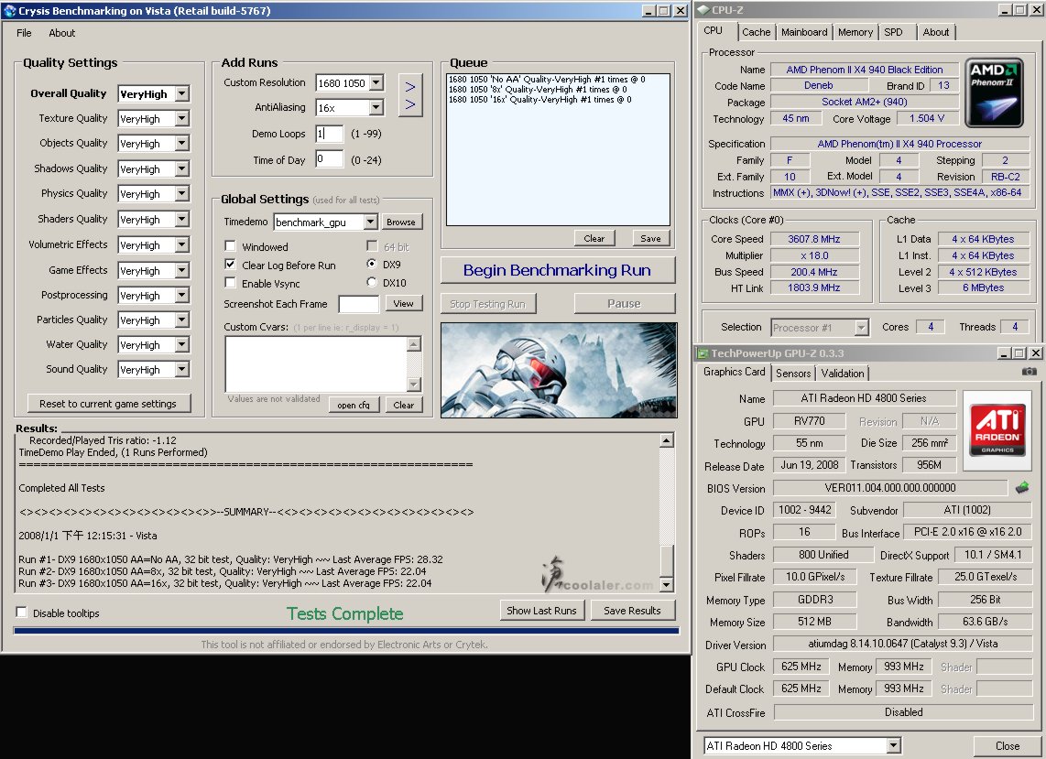Image resolution: width=1046 pixels, height=759 pixels.
Task: Click the Custom Cvars text area
Action: (x=316, y=364)
